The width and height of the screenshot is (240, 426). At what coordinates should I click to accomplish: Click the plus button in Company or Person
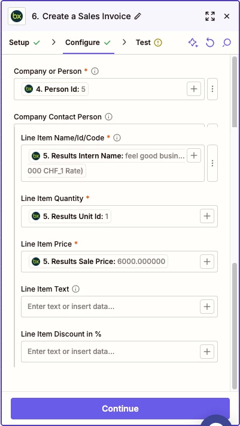coord(194,89)
